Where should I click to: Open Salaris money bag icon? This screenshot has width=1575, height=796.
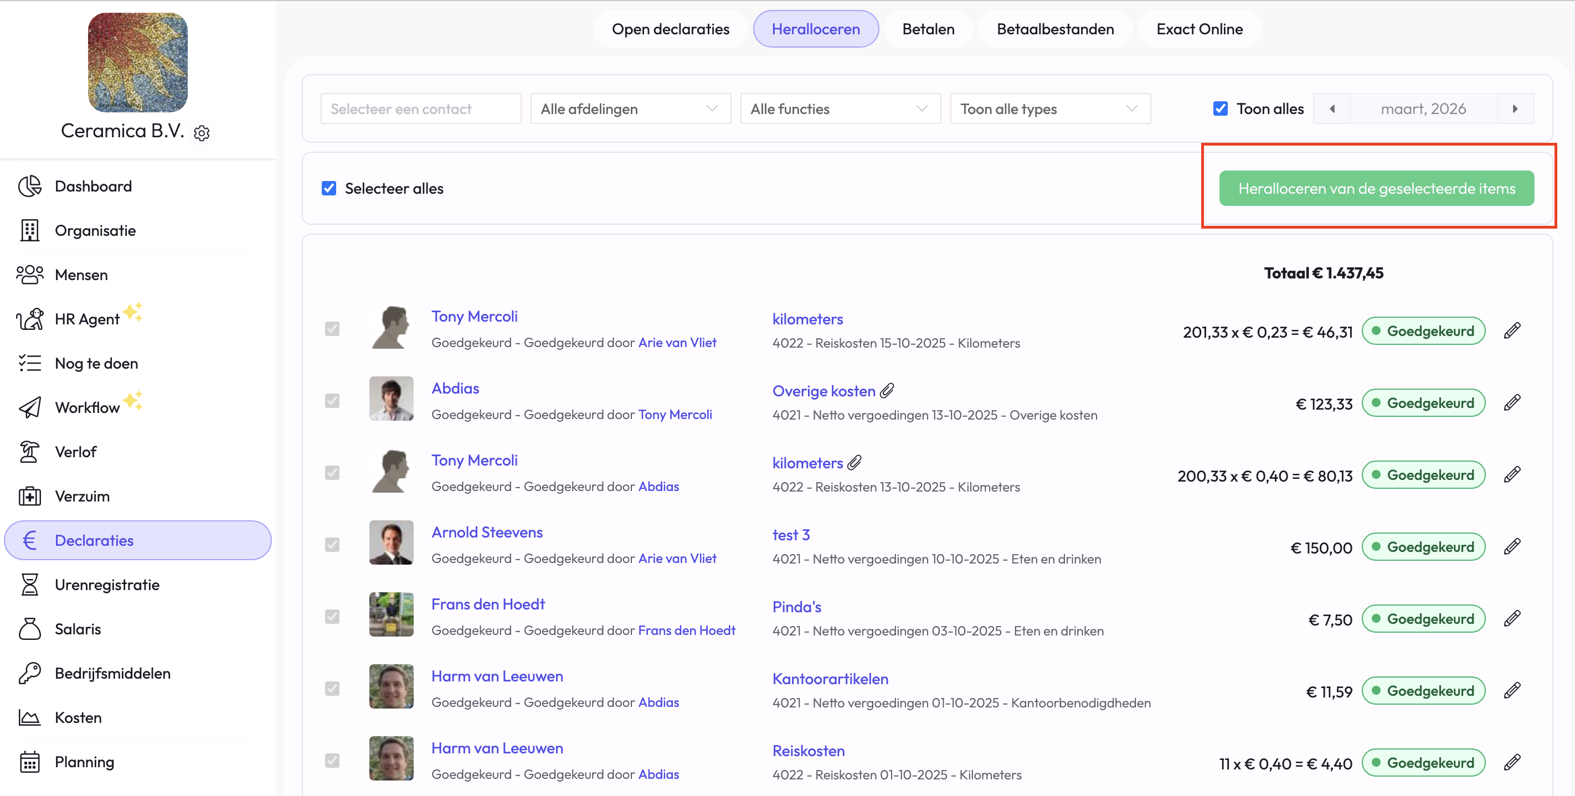(x=29, y=628)
